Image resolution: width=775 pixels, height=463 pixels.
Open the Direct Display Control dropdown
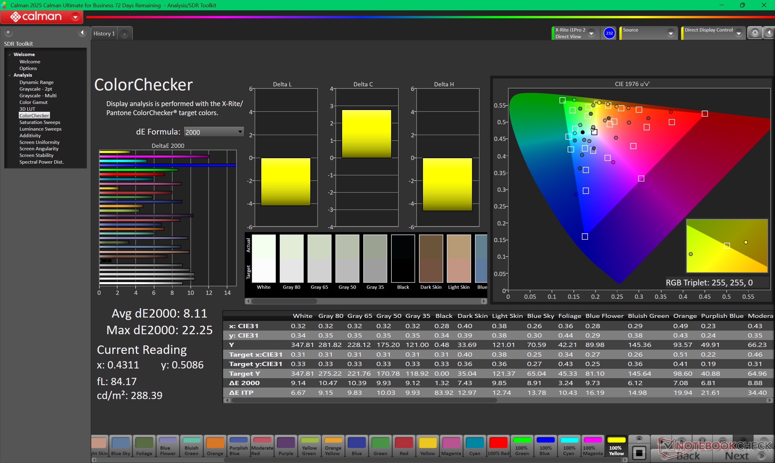coord(739,33)
